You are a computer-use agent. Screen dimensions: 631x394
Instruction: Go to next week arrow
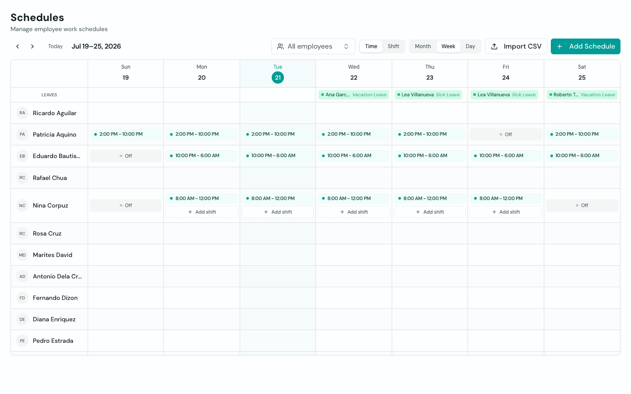pyautogui.click(x=32, y=46)
